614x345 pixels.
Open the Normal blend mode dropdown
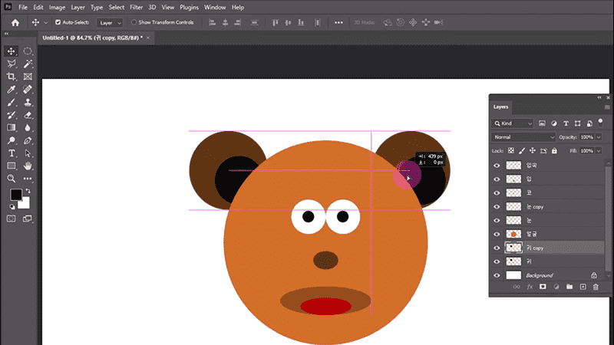point(523,137)
